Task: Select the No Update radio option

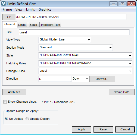Action: pyautogui.click(x=6, y=119)
